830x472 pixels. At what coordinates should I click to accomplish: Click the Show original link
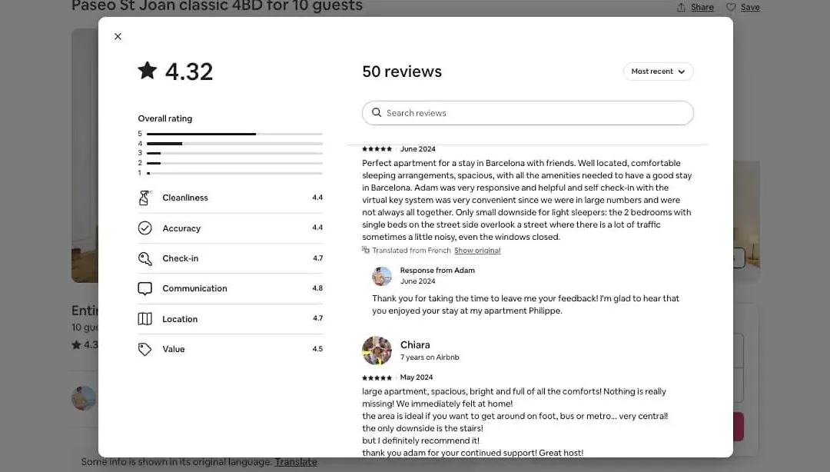[x=477, y=251]
